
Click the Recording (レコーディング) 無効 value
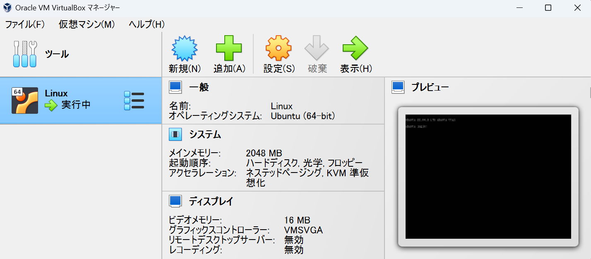pyautogui.click(x=294, y=250)
